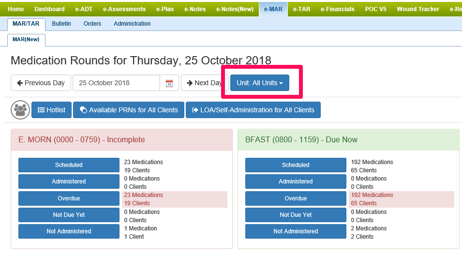Viewport: 462px width, 258px height.
Task: Expand the Unit: All Units dropdown
Action: click(x=260, y=83)
